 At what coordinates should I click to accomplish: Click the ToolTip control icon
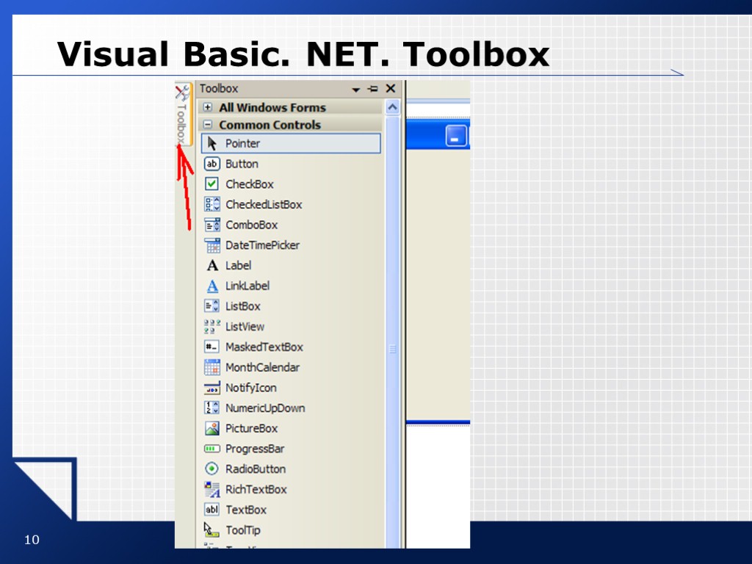click(211, 530)
